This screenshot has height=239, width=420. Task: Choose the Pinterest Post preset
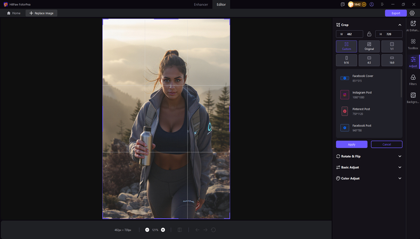(x=368, y=111)
